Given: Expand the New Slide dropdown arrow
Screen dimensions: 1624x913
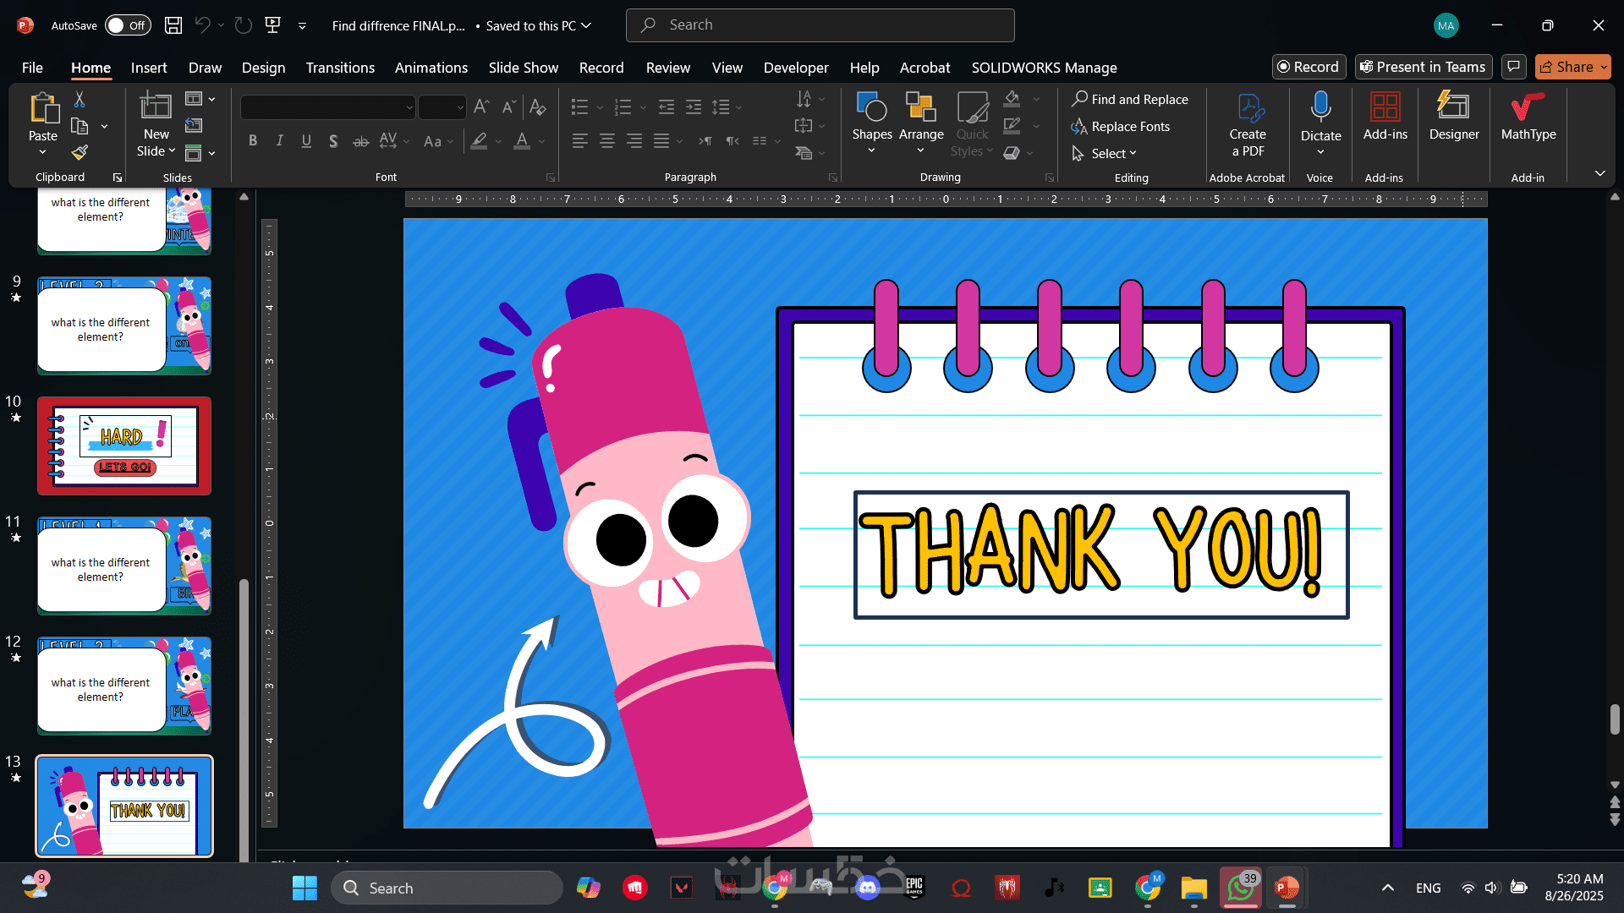Looking at the screenshot, I should 172,151.
